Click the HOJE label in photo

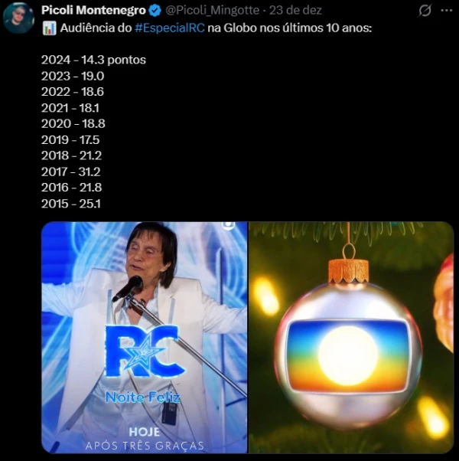coord(145,432)
